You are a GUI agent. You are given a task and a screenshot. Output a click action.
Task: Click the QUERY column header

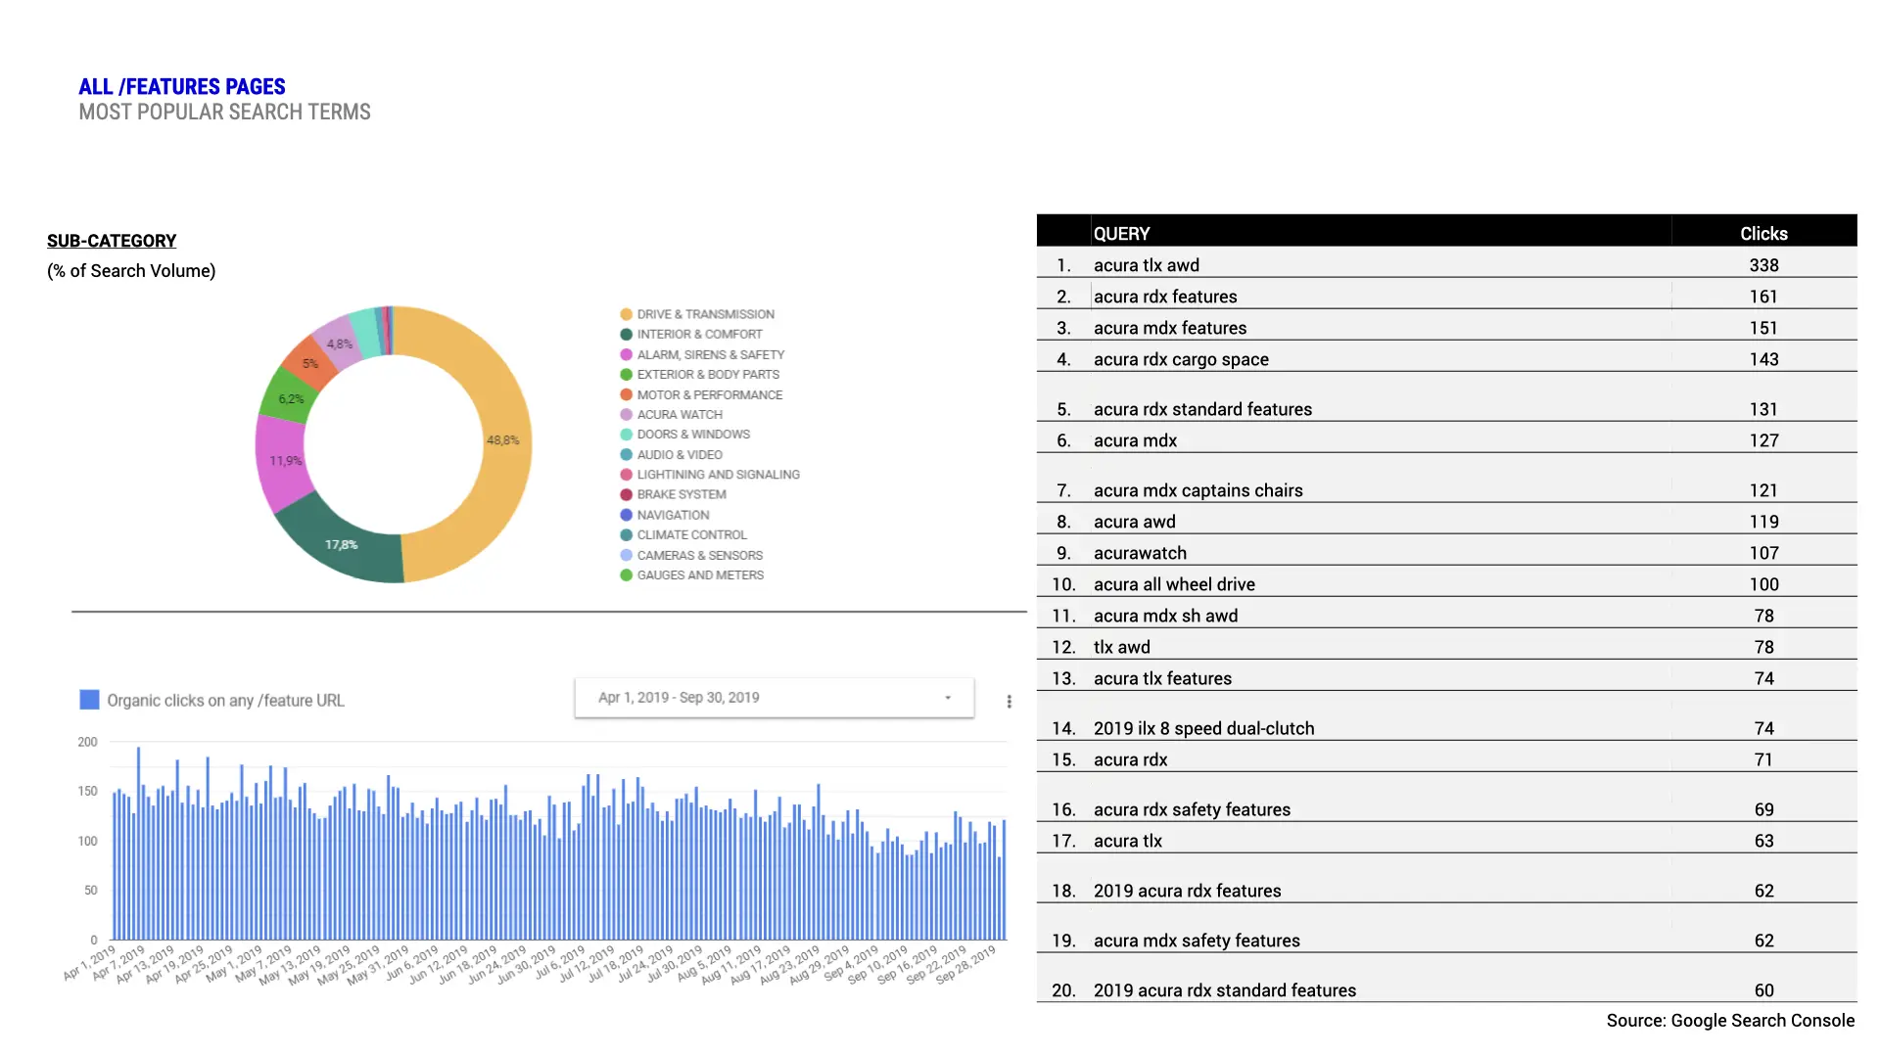1121,233
